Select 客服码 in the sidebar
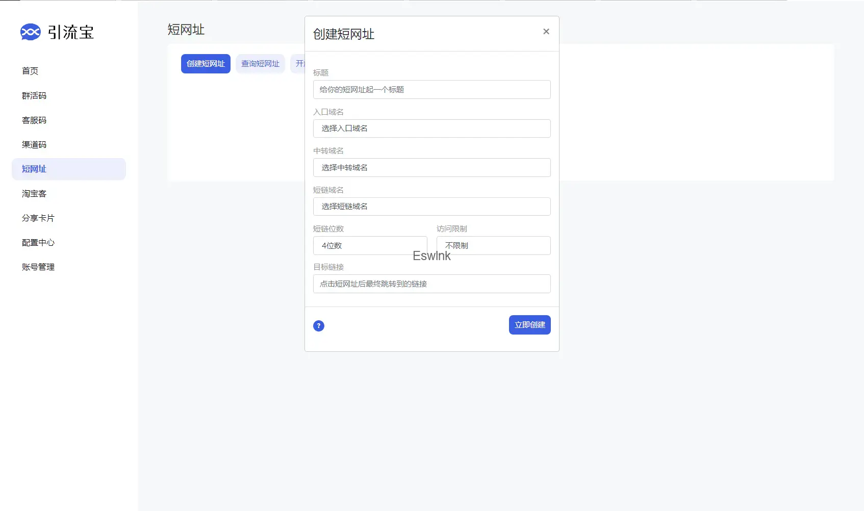The width and height of the screenshot is (864, 511). 34,120
